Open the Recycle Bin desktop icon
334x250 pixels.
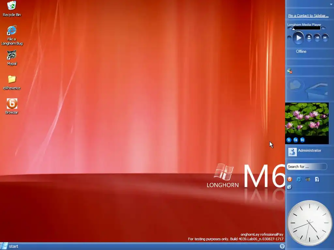[12, 8]
